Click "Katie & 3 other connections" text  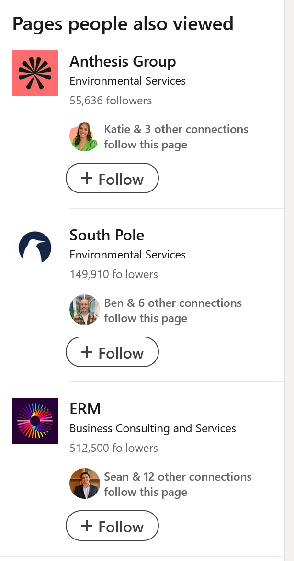click(176, 129)
